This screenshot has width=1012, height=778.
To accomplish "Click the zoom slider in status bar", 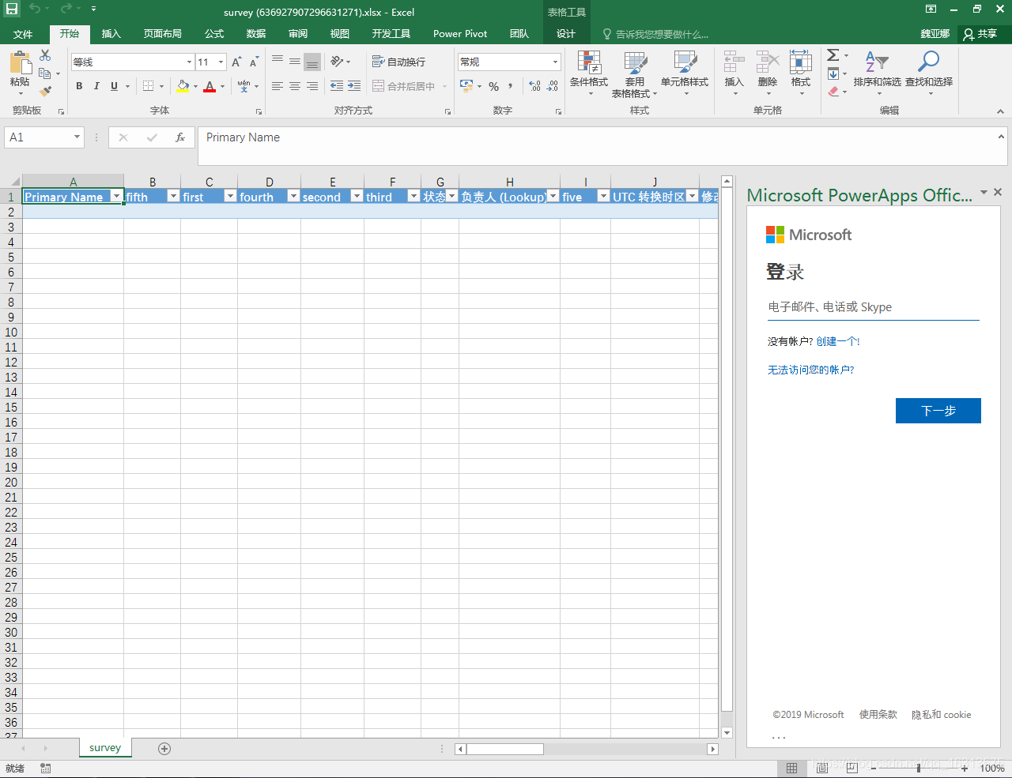I will tap(919, 768).
